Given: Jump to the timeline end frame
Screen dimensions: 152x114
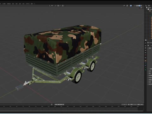Looking at the screenshot, I should click(64, 104).
